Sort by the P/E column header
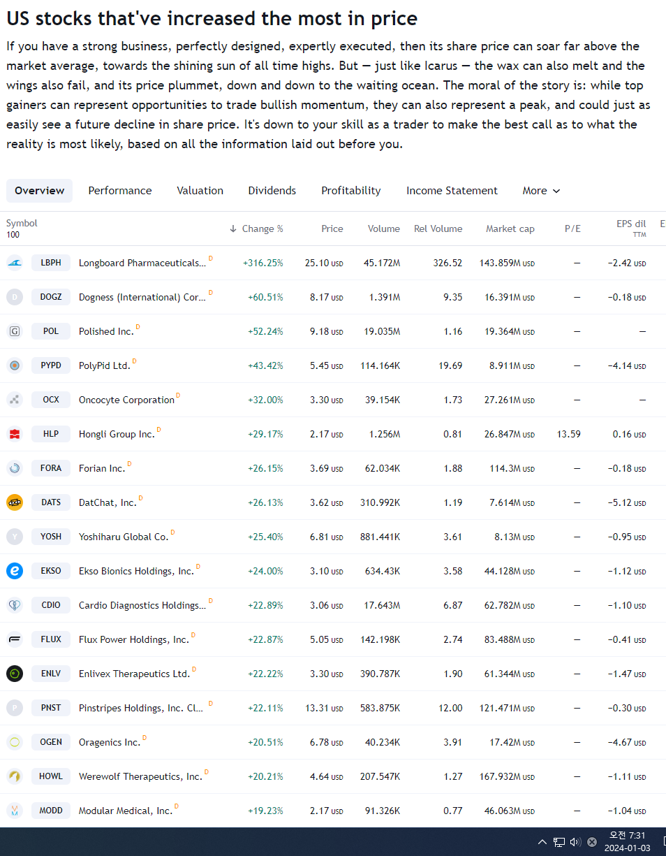 [572, 228]
